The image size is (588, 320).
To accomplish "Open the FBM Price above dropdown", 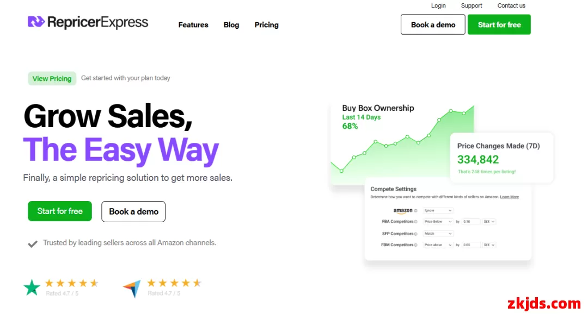I will (438, 245).
